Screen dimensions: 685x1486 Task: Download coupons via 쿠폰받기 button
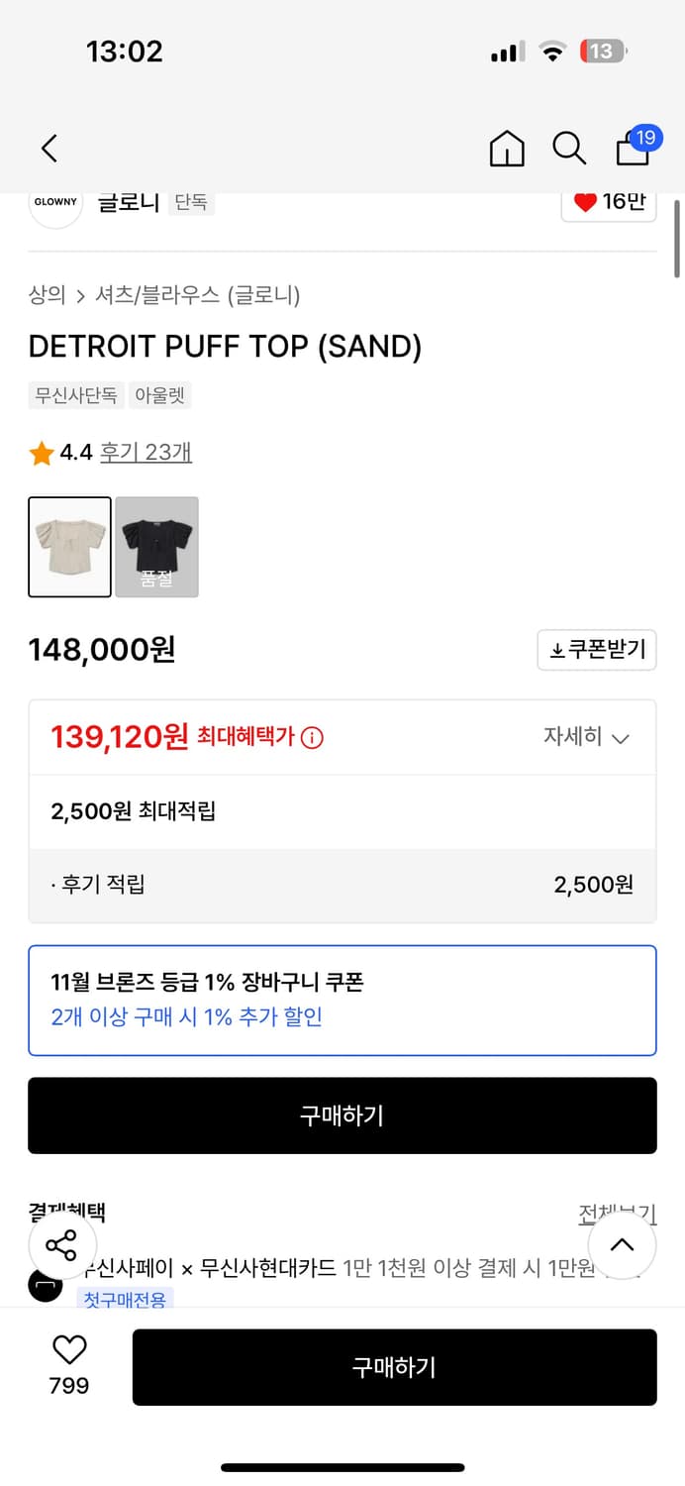597,650
